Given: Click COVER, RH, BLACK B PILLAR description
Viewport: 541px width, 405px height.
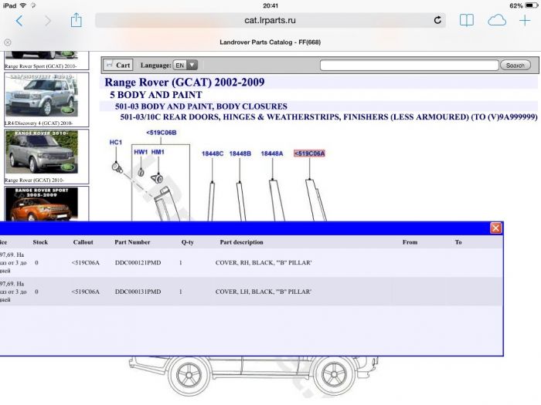Looking at the screenshot, I should click(264, 263).
